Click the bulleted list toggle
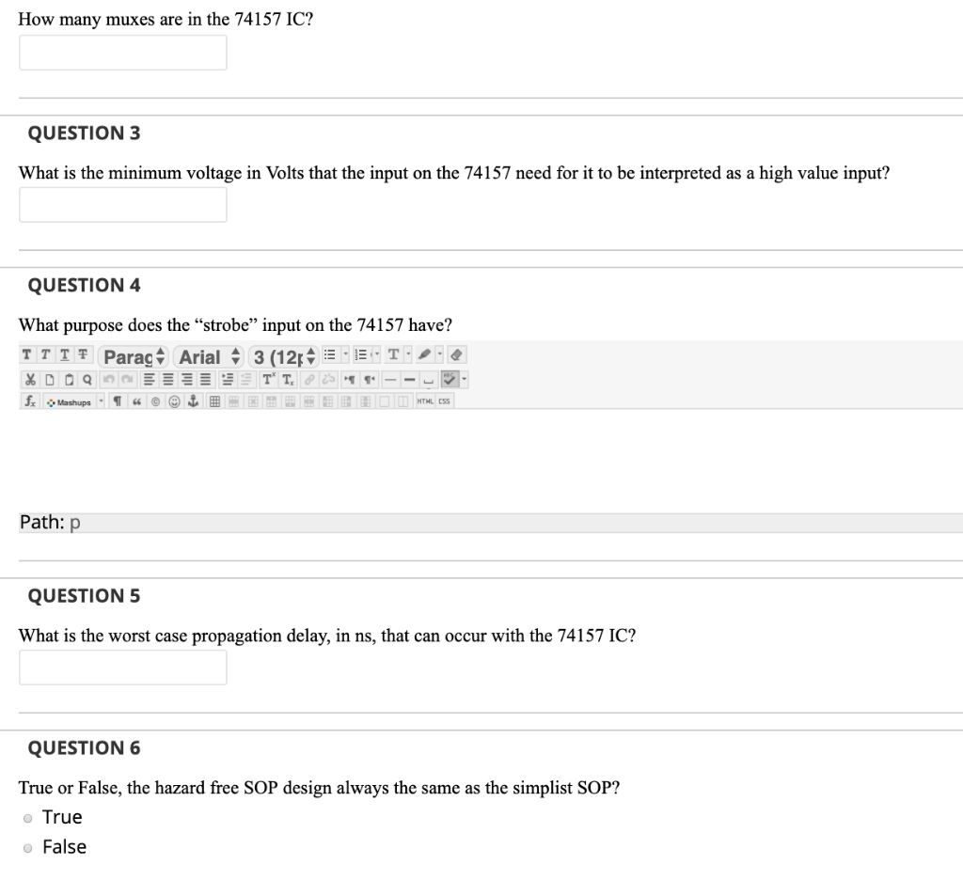This screenshot has height=880, width=963. point(329,355)
